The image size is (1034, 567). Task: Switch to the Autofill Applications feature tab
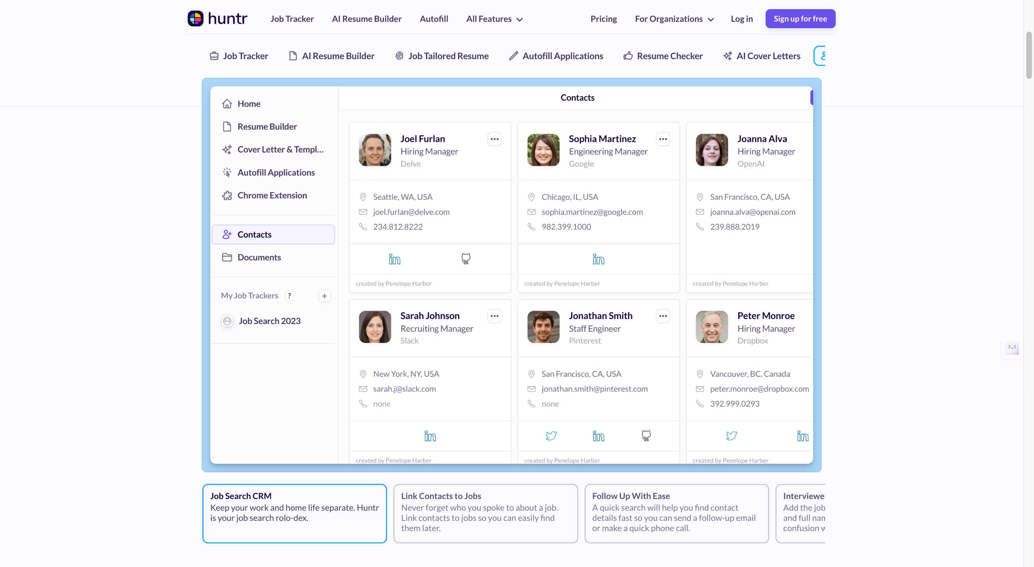(556, 56)
